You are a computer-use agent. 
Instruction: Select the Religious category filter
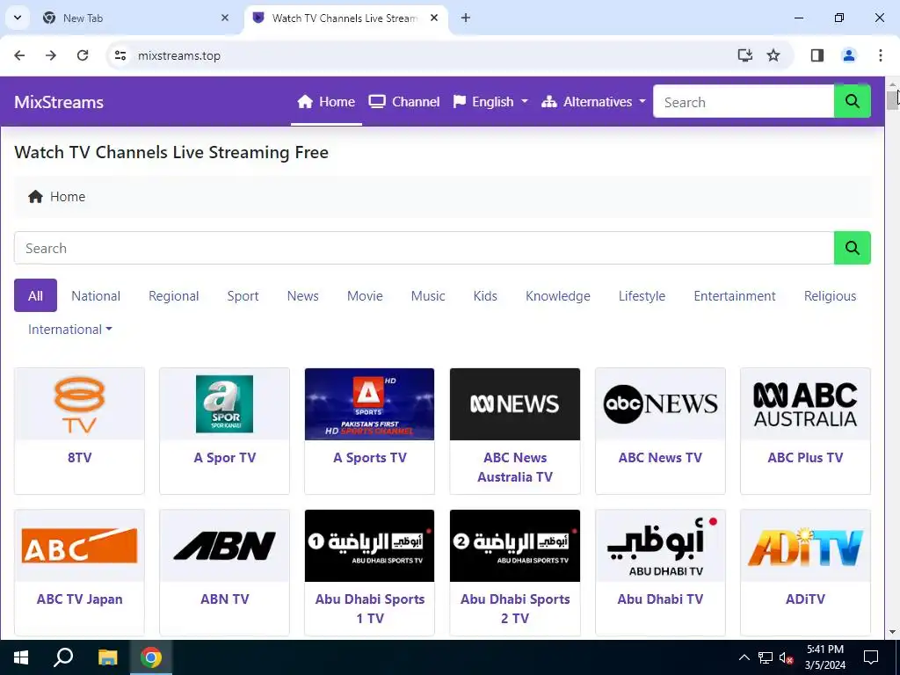pyautogui.click(x=830, y=295)
